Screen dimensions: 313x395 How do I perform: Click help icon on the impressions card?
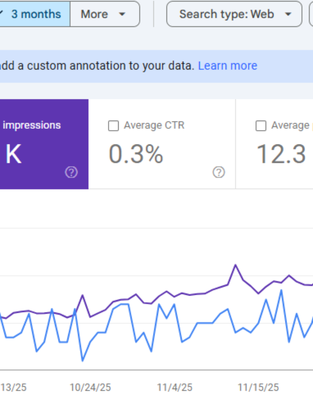tap(71, 172)
